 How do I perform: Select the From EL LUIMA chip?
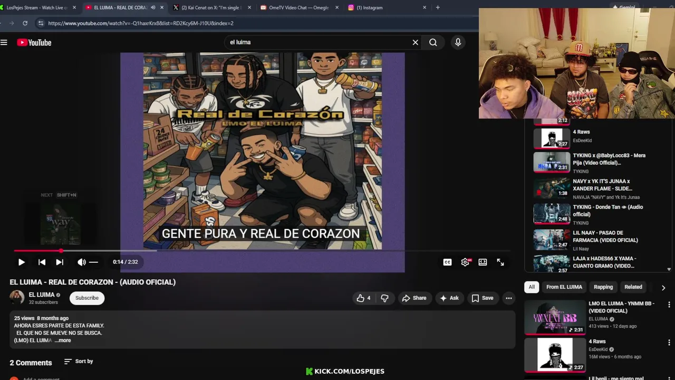click(564, 287)
